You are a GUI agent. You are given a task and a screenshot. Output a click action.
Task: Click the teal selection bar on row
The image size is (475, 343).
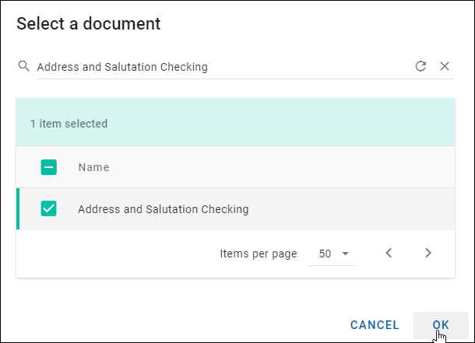18,208
